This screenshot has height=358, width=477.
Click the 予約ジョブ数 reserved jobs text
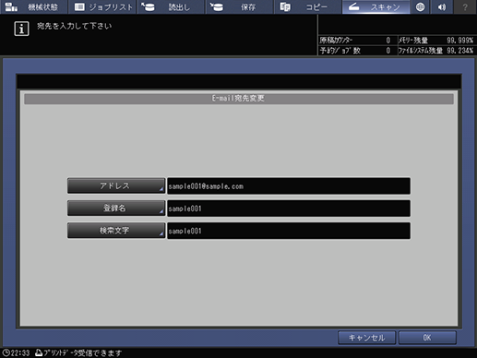340,51
